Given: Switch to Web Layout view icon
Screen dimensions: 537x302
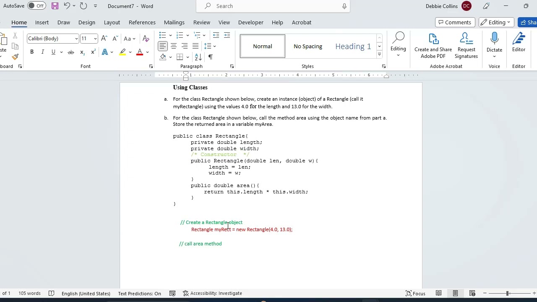Looking at the screenshot, I should (x=472, y=293).
